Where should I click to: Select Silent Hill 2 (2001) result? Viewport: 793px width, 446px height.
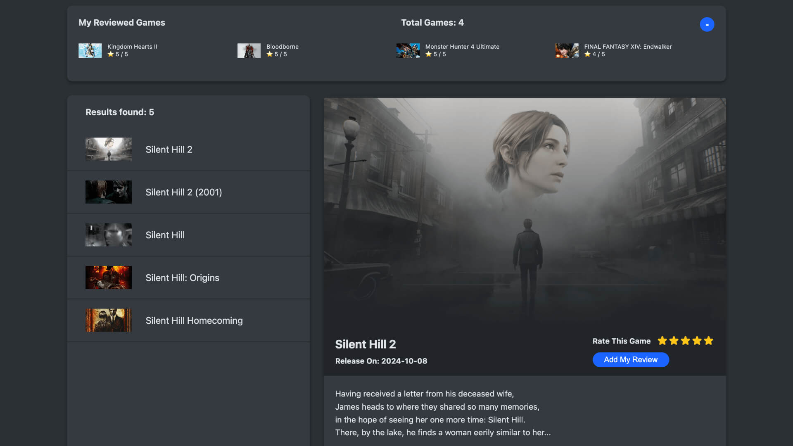pyautogui.click(x=188, y=192)
